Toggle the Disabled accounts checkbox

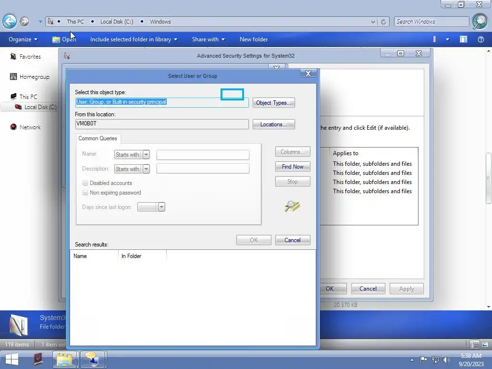85,183
